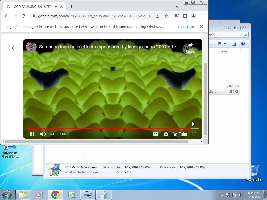Click the 2,026 KB file size entry

tap(233, 86)
